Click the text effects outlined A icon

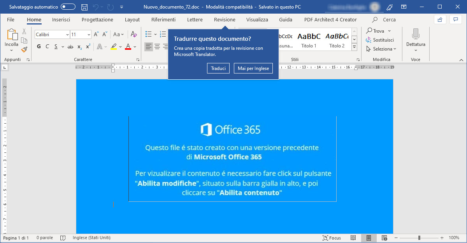click(99, 47)
